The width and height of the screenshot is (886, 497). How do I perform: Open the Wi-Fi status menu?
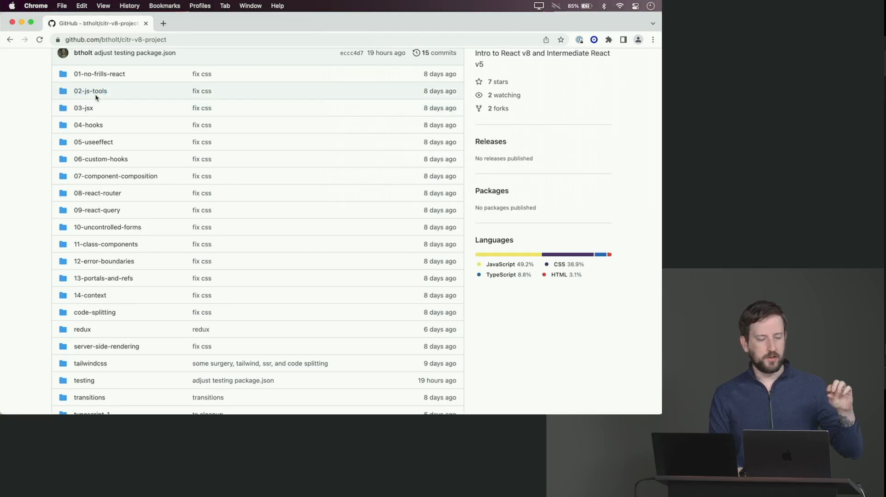(x=620, y=6)
